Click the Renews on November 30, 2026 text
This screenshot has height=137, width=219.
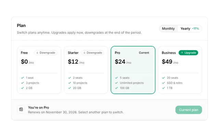click(76, 112)
